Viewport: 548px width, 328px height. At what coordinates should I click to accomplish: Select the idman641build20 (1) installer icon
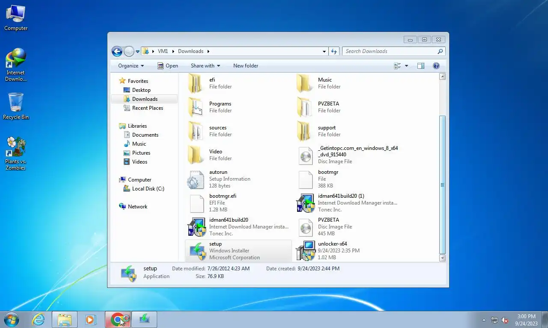305,203
